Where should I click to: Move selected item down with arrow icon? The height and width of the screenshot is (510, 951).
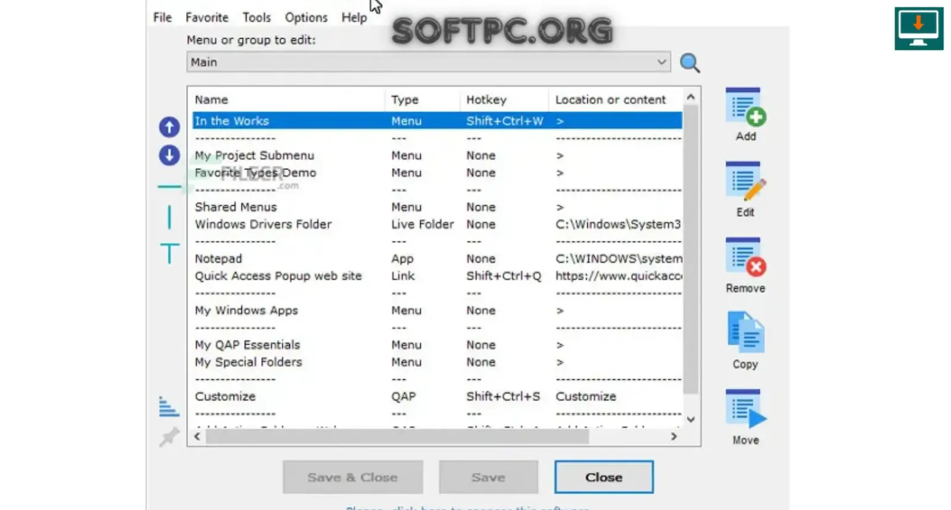(169, 156)
